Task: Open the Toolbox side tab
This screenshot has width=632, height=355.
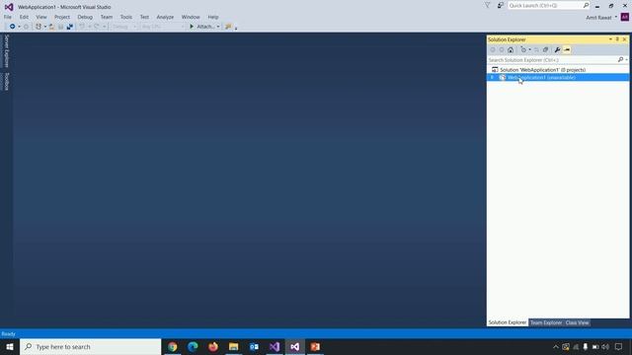Action: pyautogui.click(x=6, y=81)
